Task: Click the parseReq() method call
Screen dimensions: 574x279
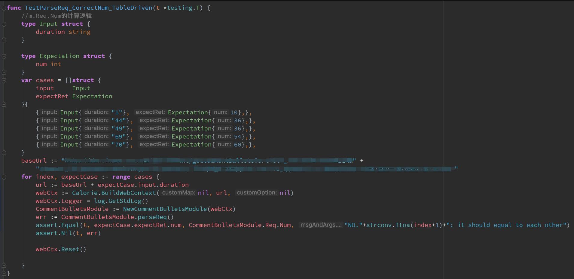Action: pos(156,217)
